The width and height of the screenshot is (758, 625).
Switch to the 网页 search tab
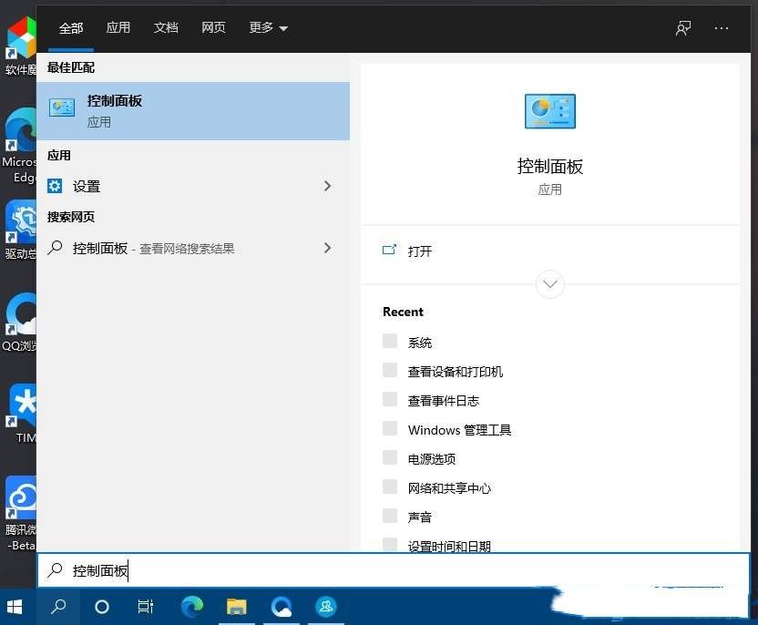pyautogui.click(x=213, y=28)
